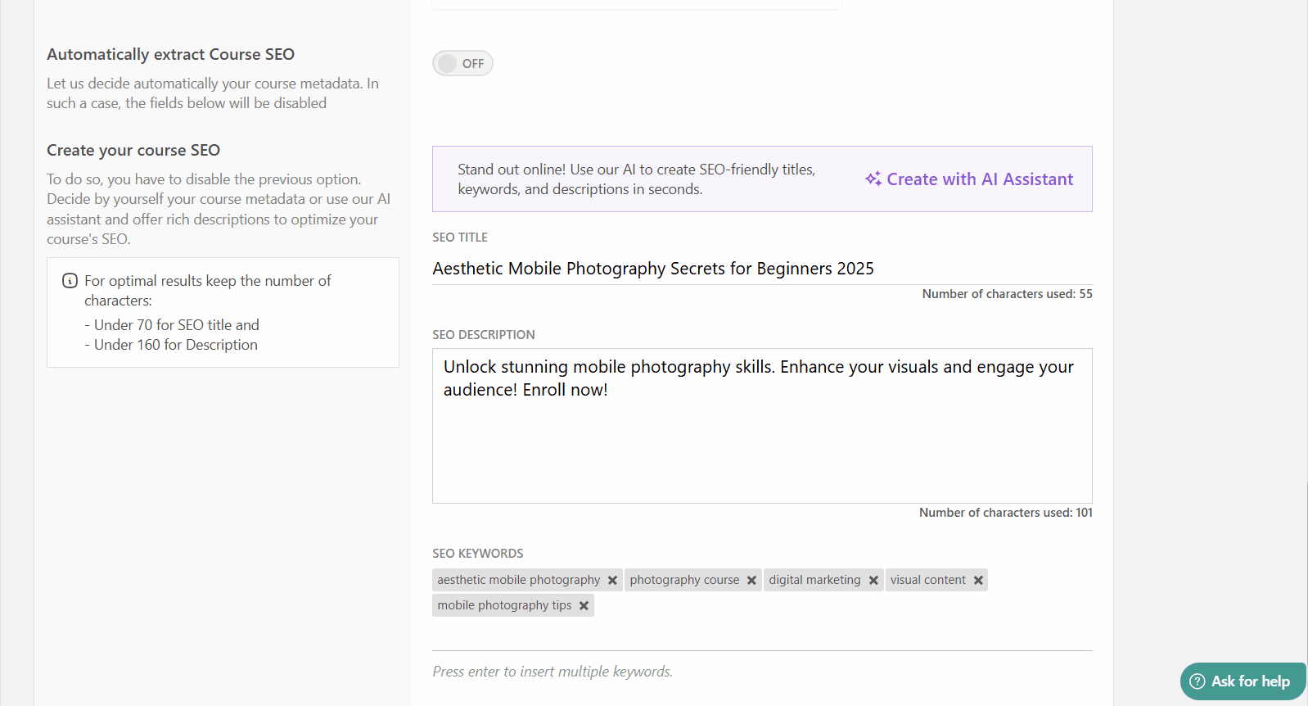Remove the 'photography course' keyword tag
The height and width of the screenshot is (706, 1308).
751,580
